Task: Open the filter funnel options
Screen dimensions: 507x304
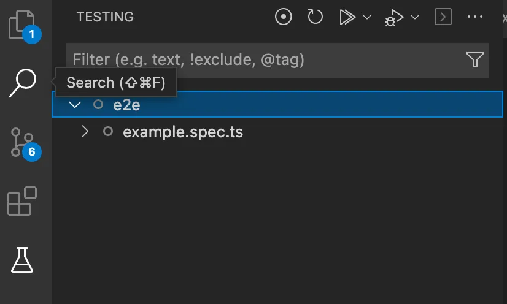Action: (474, 59)
